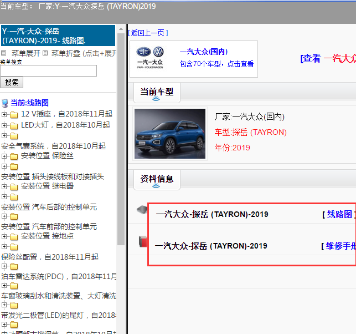Click into the 菜单搜索 input field
Image resolution: width=356 pixels, height=334 pixels.
[48, 70]
